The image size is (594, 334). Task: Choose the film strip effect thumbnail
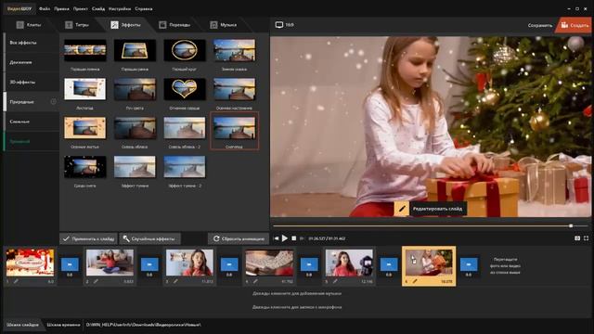(x=84, y=50)
